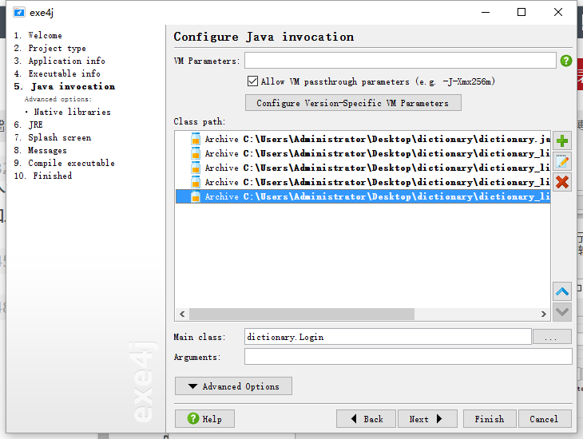Viewport: 583px width, 439px height.
Task: Open Help button at bottom
Action: 204,419
